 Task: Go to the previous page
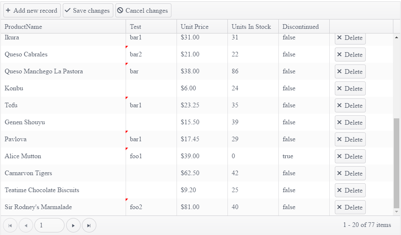tap(26, 225)
